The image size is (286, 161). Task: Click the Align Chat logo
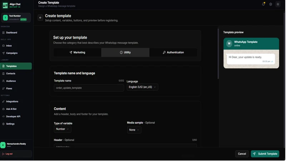tap(5, 5)
